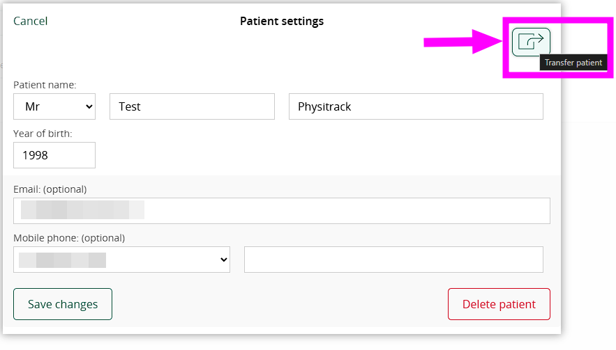
Task: Click the last name field containing Physitrack
Action: 416,106
